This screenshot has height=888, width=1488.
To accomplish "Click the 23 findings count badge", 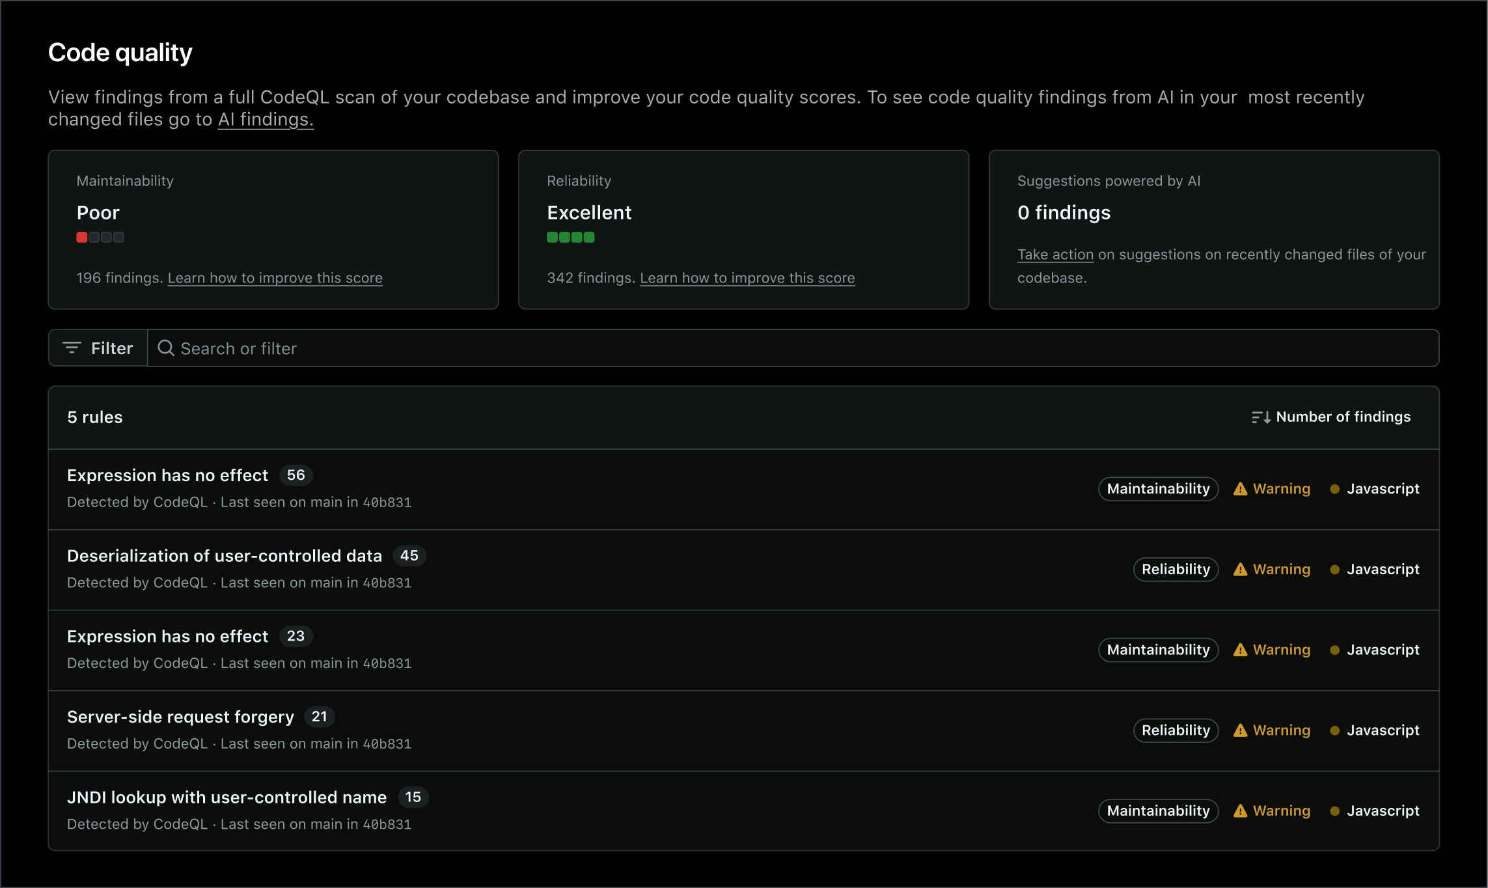I will point(296,636).
